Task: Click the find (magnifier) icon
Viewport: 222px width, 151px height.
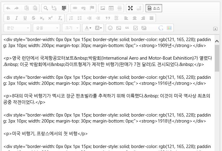Action: coord(46,8)
